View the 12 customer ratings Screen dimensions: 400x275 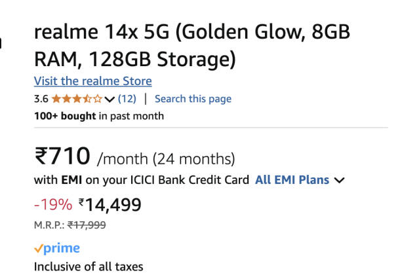click(127, 99)
